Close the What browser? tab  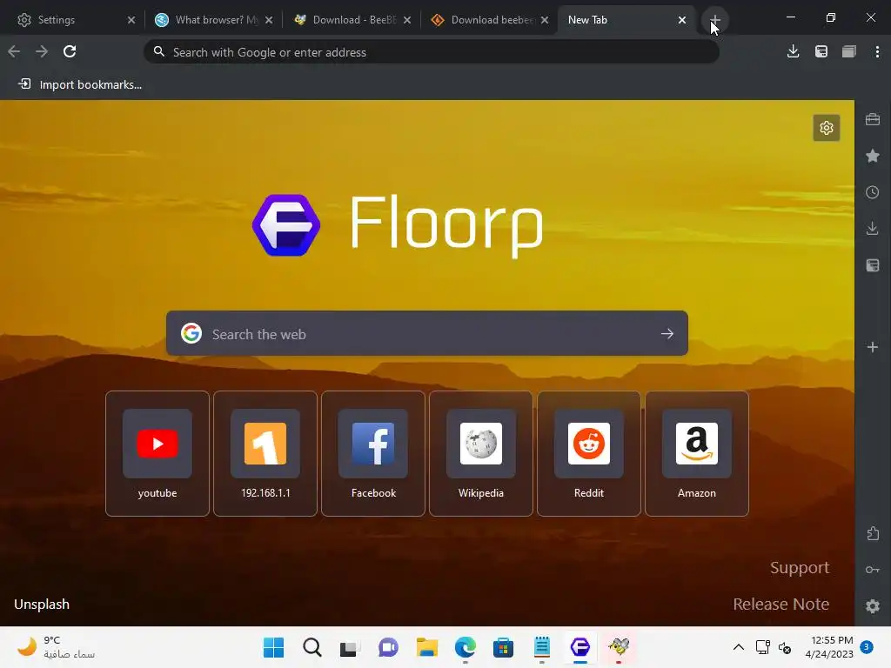[x=269, y=20]
